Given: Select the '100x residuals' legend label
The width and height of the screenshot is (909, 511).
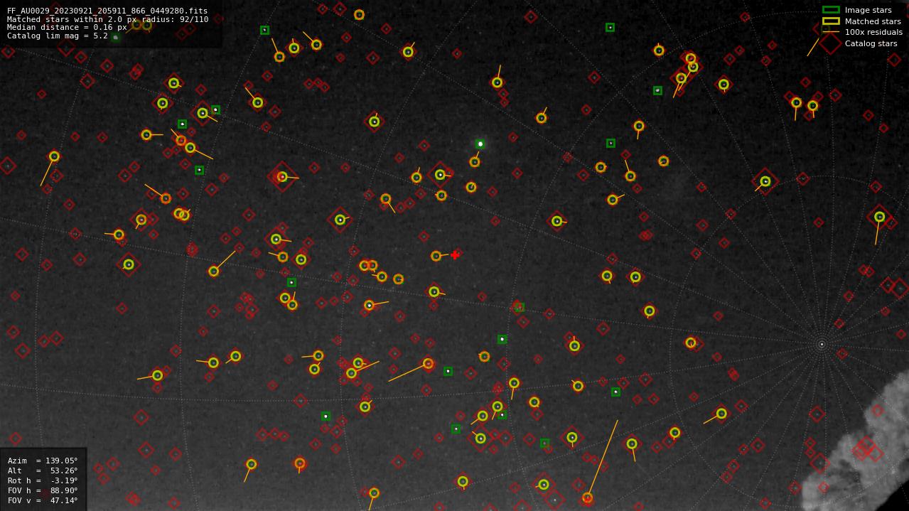Looking at the screenshot, I should (x=873, y=32).
